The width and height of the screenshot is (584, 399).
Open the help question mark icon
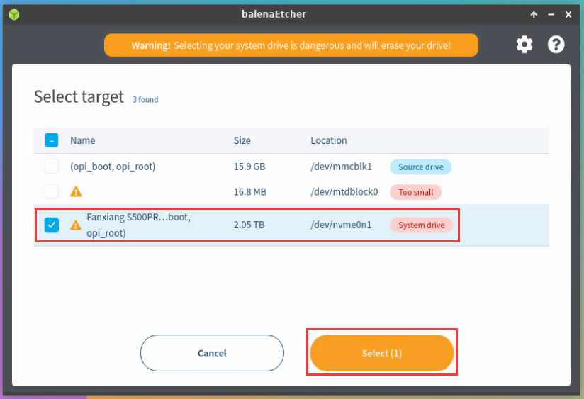(556, 45)
